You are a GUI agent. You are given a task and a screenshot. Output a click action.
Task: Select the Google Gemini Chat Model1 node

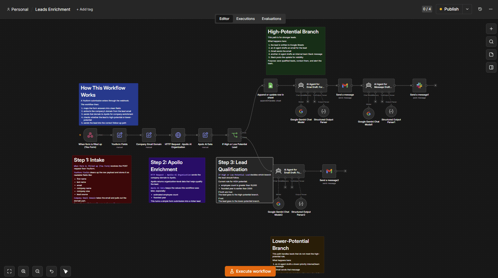pos(369,114)
